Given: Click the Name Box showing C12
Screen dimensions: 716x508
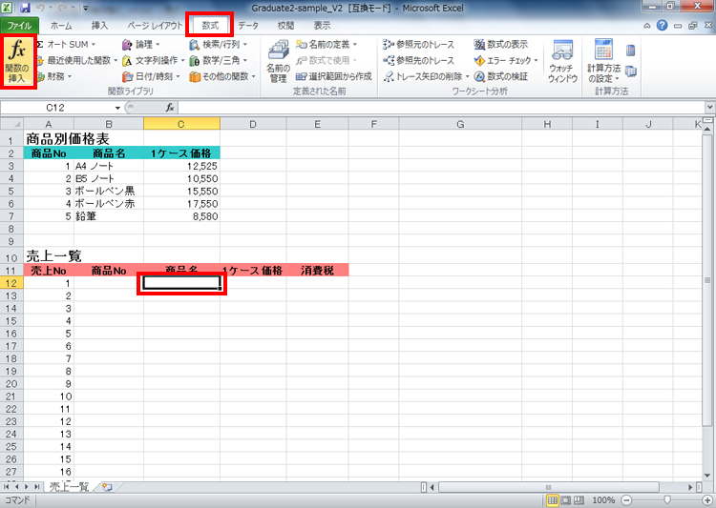Looking at the screenshot, I should (55, 108).
